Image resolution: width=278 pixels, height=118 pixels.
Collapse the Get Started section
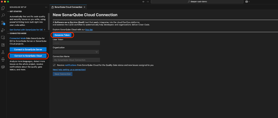click(8, 11)
